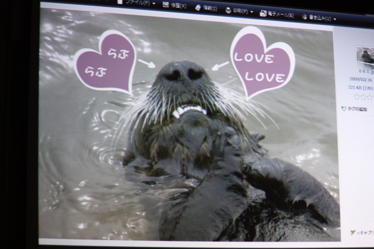
Task: Click the e-mail envelope icon
Action: click(x=263, y=13)
